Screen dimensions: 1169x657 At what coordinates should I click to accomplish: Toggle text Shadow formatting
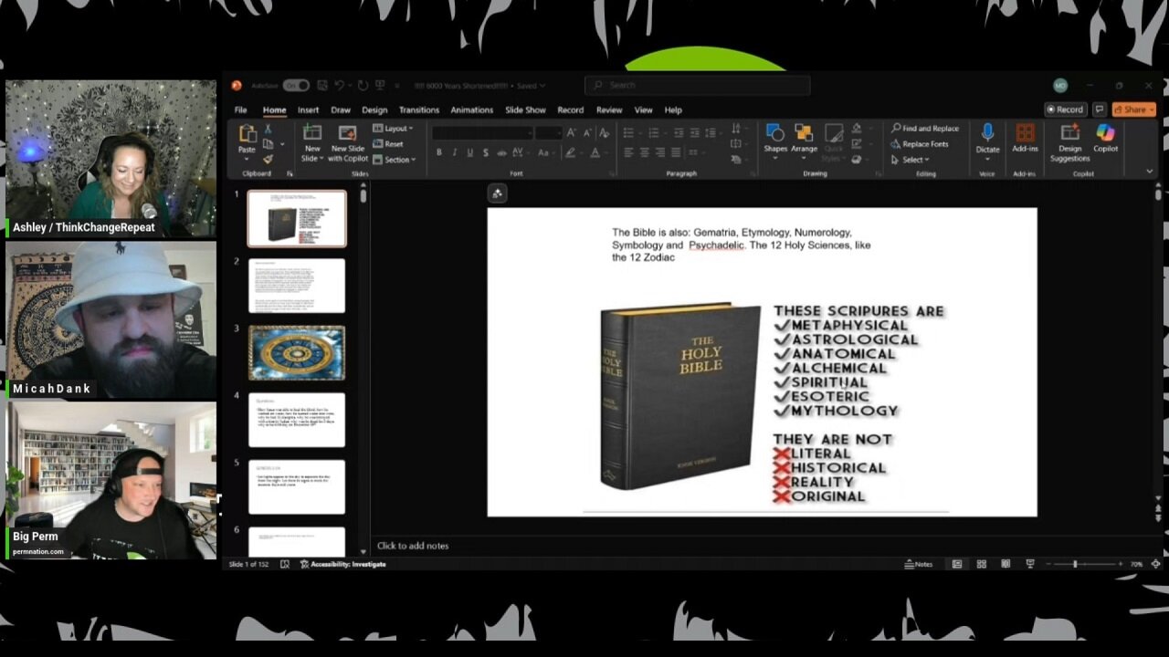coord(485,152)
